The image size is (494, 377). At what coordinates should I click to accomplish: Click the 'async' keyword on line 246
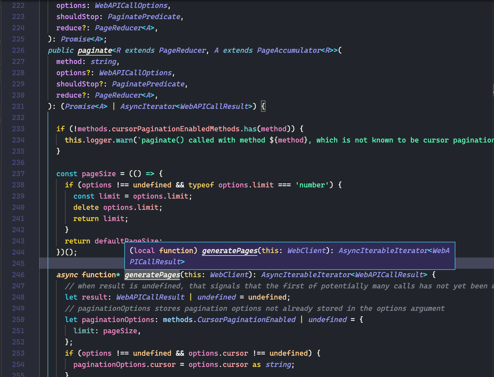pos(67,275)
